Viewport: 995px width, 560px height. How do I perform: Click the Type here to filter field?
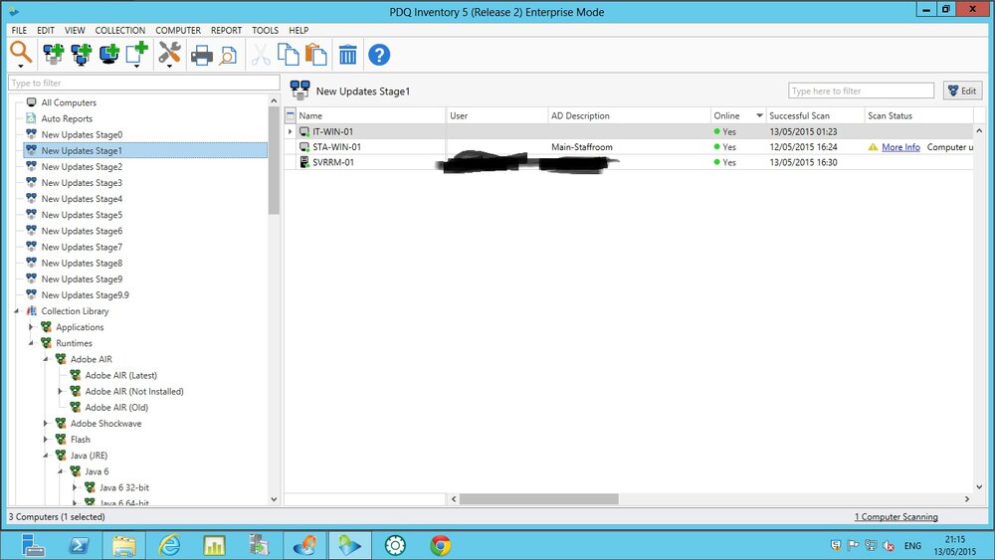pyautogui.click(x=861, y=91)
